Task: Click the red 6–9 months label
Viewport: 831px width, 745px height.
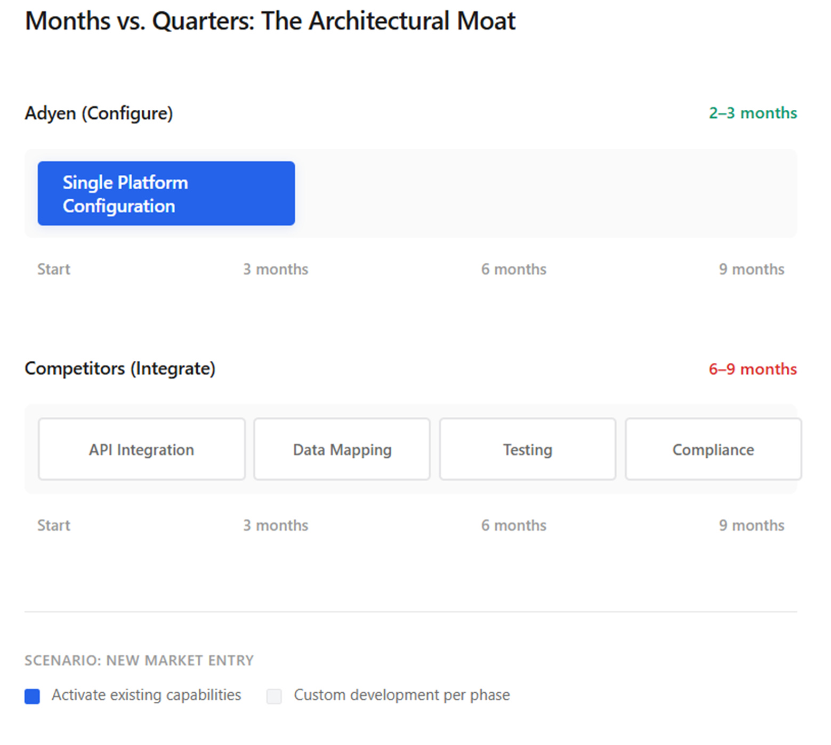Action: 752,369
